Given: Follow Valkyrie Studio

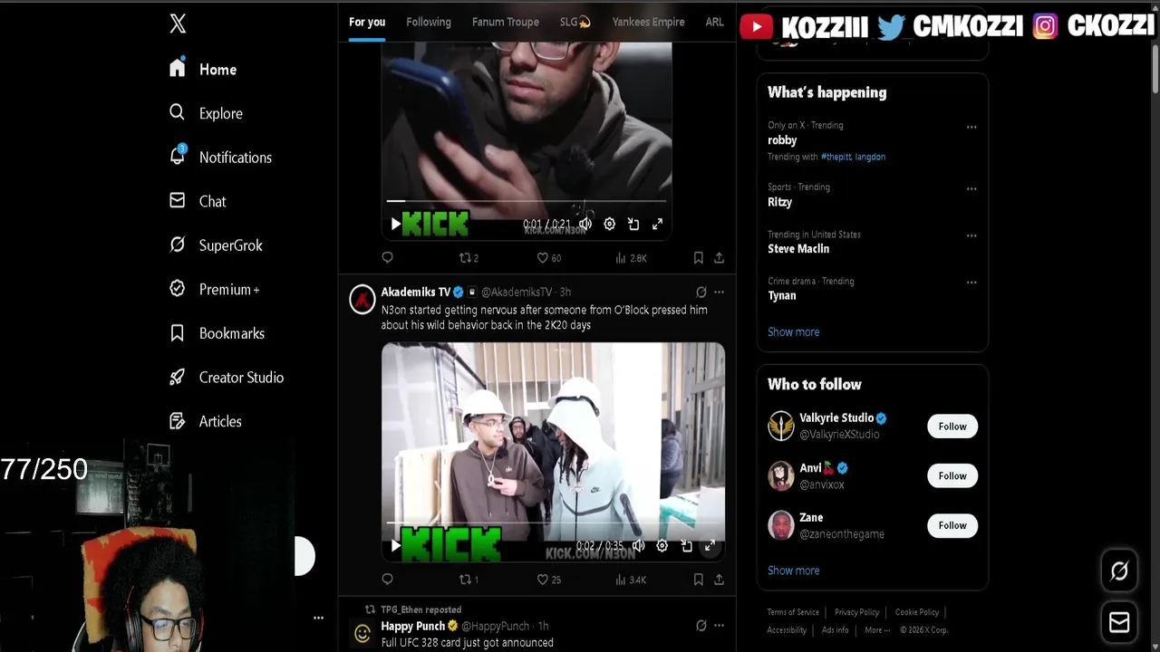Looking at the screenshot, I should (952, 427).
